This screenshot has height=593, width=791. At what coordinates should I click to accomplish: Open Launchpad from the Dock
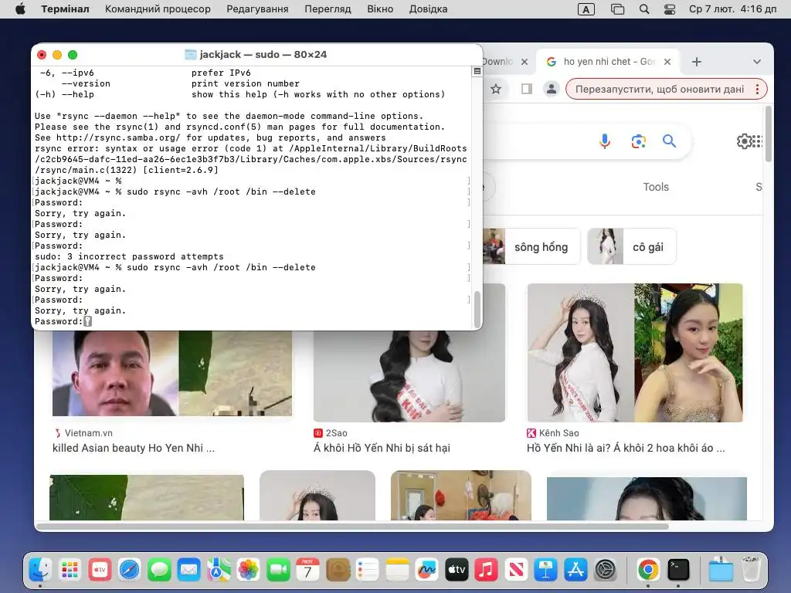tap(70, 570)
